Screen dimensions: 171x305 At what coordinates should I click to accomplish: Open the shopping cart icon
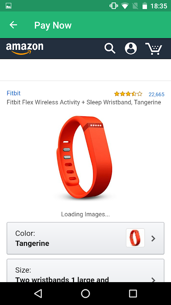pos(154,49)
